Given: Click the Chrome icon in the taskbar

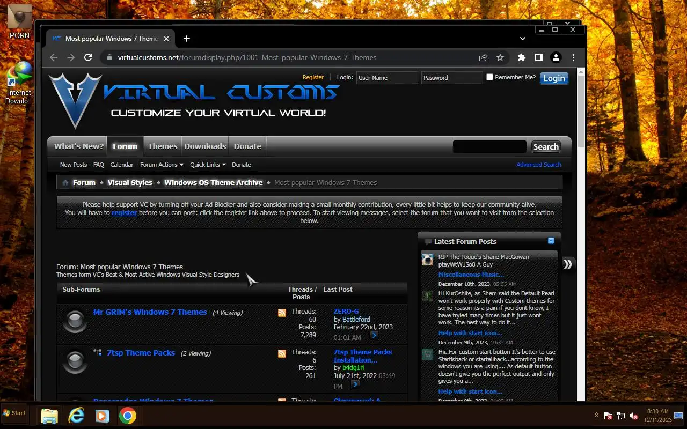Looking at the screenshot, I should coord(128,416).
